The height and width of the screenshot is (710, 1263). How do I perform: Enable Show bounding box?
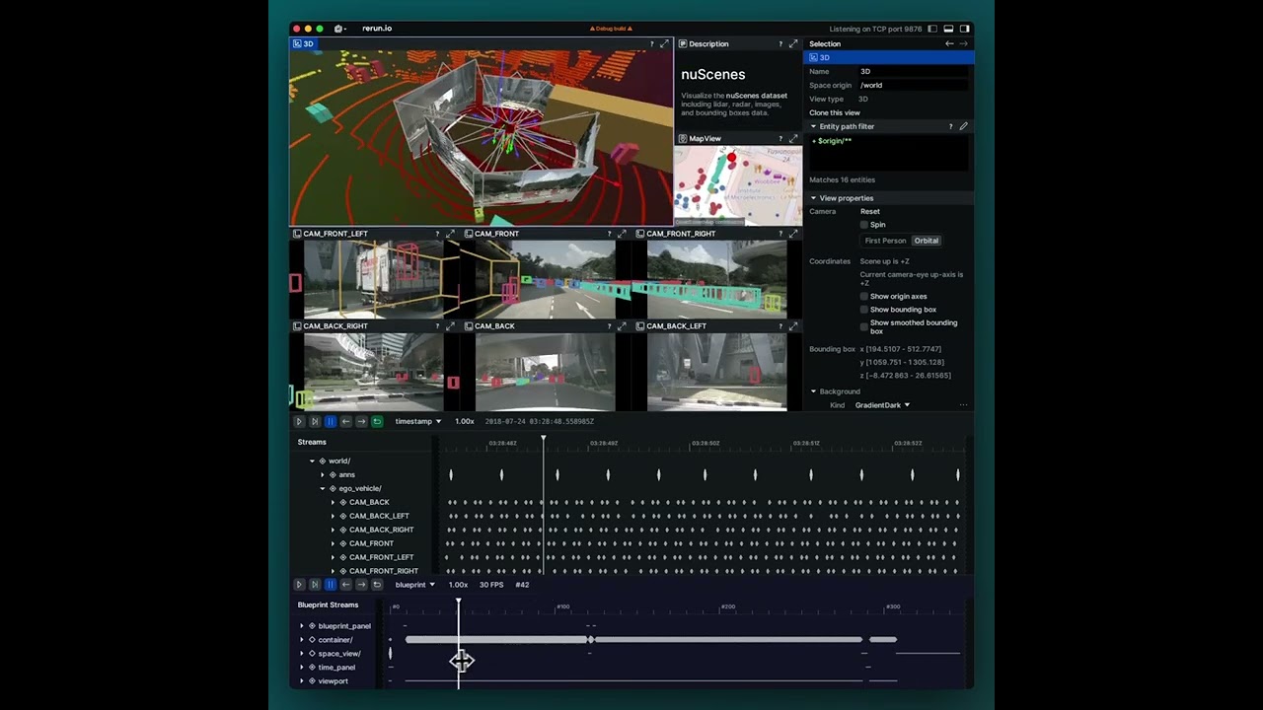click(x=864, y=310)
